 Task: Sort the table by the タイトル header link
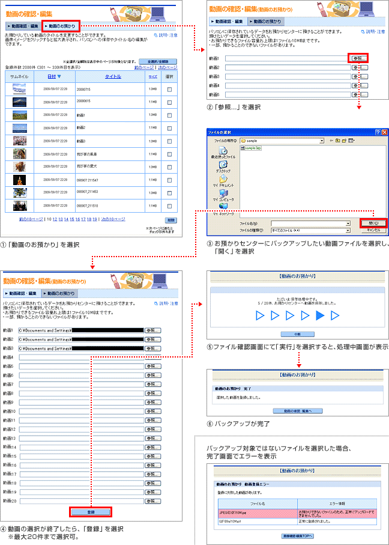113,76
